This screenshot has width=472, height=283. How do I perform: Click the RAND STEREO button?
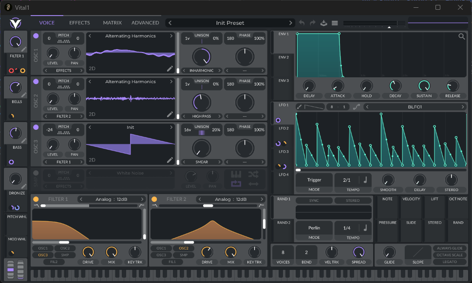tap(353, 200)
